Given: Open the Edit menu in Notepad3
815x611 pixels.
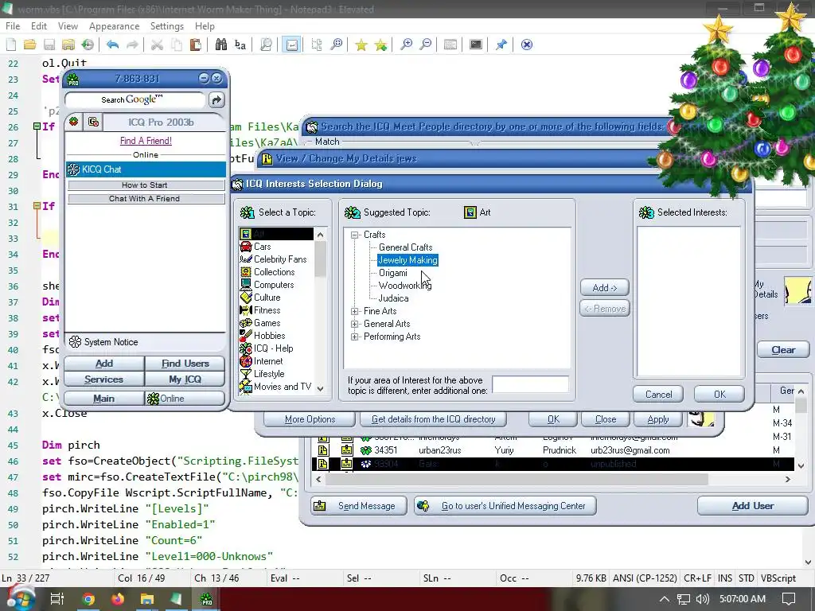Looking at the screenshot, I should [39, 26].
